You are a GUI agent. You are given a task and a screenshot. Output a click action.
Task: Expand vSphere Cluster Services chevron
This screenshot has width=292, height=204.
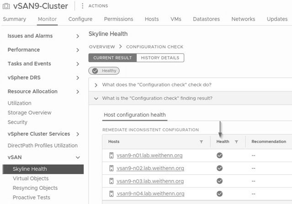pos(78,134)
